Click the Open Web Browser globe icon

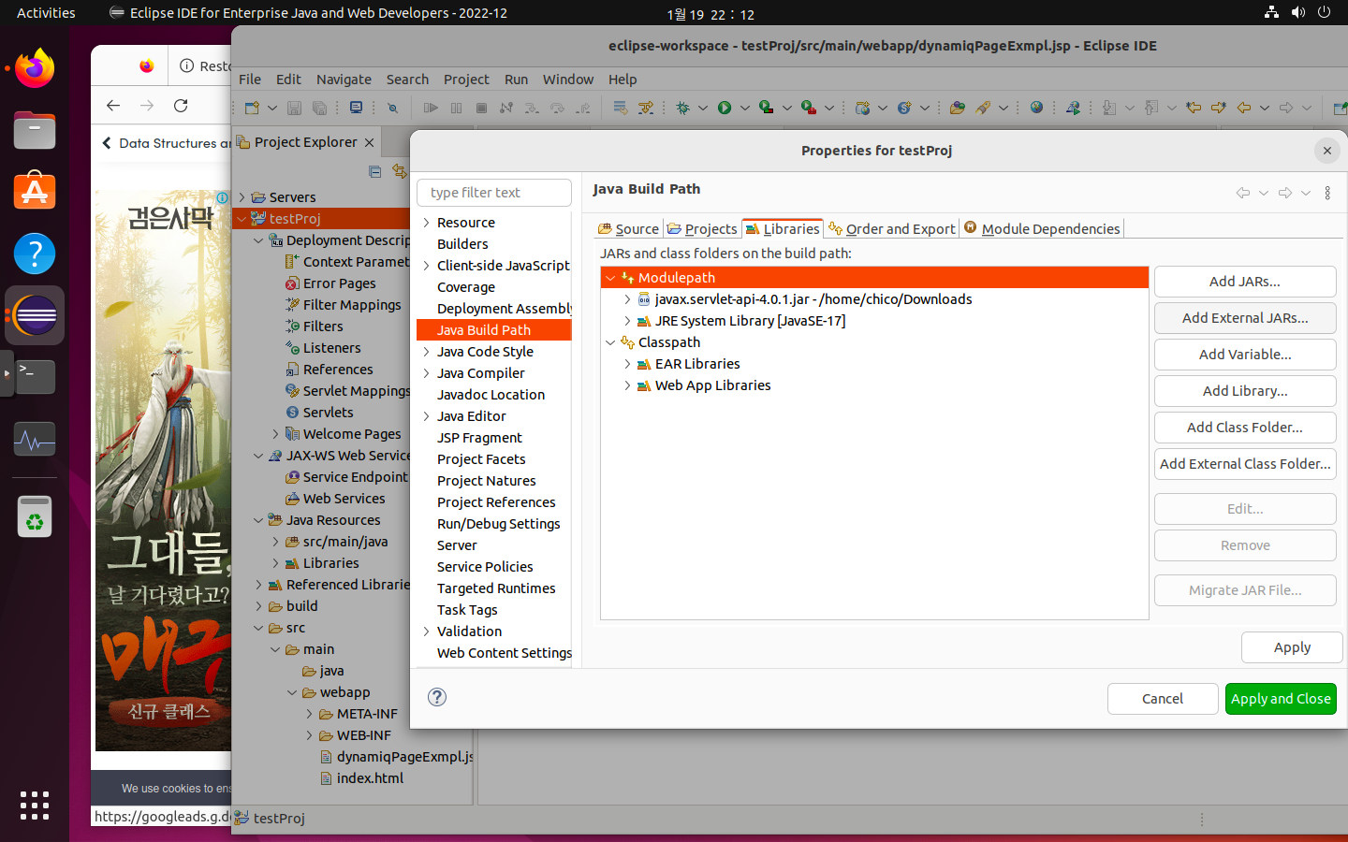point(1036,108)
